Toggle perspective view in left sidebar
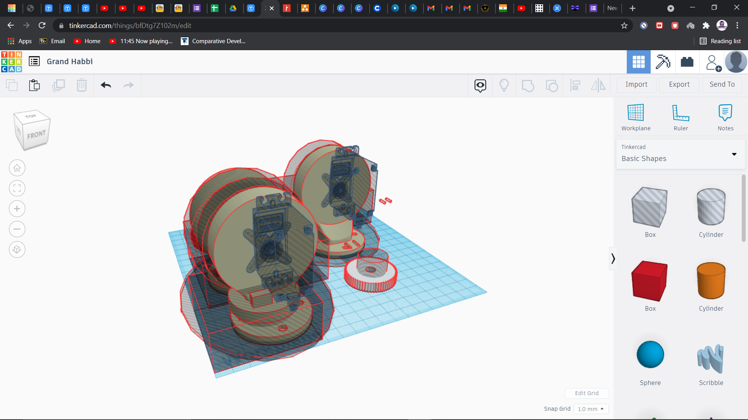The width and height of the screenshot is (748, 420). (x=17, y=249)
